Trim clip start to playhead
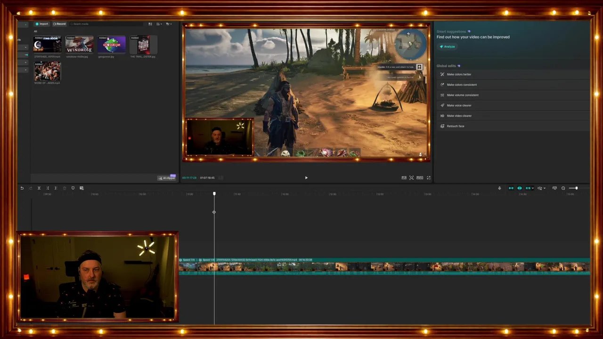 [x=47, y=188]
